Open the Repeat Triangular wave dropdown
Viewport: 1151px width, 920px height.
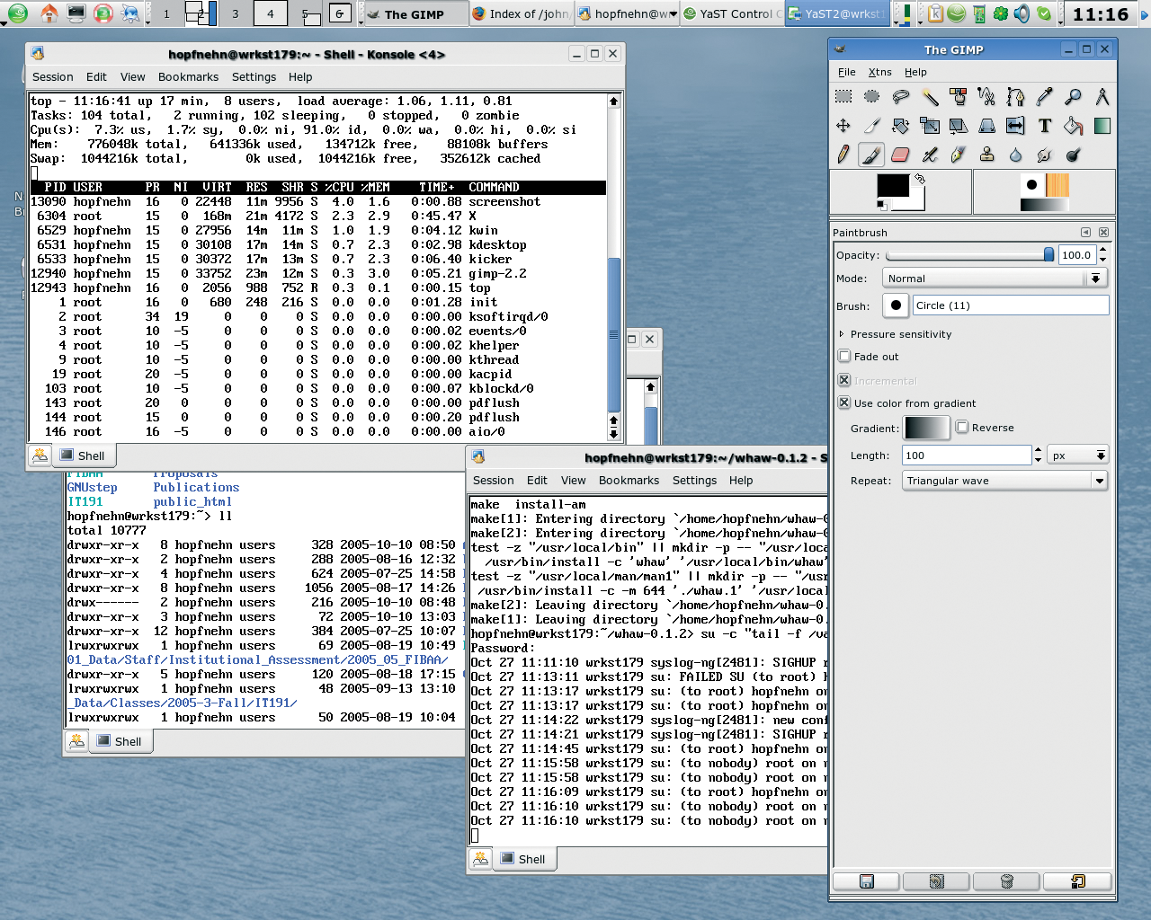(1004, 481)
